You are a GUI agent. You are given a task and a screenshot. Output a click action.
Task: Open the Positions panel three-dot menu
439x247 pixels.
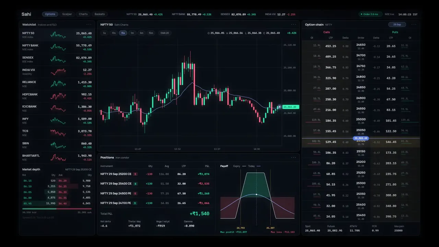[x=294, y=157]
